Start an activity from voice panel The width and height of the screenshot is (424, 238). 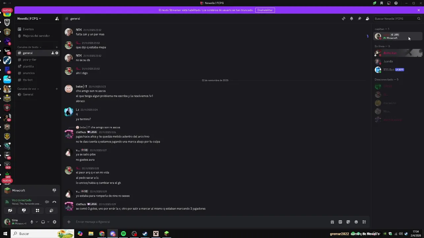37,210
